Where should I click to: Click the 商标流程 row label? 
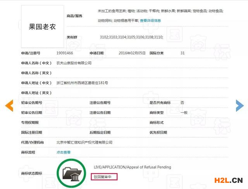(28, 152)
